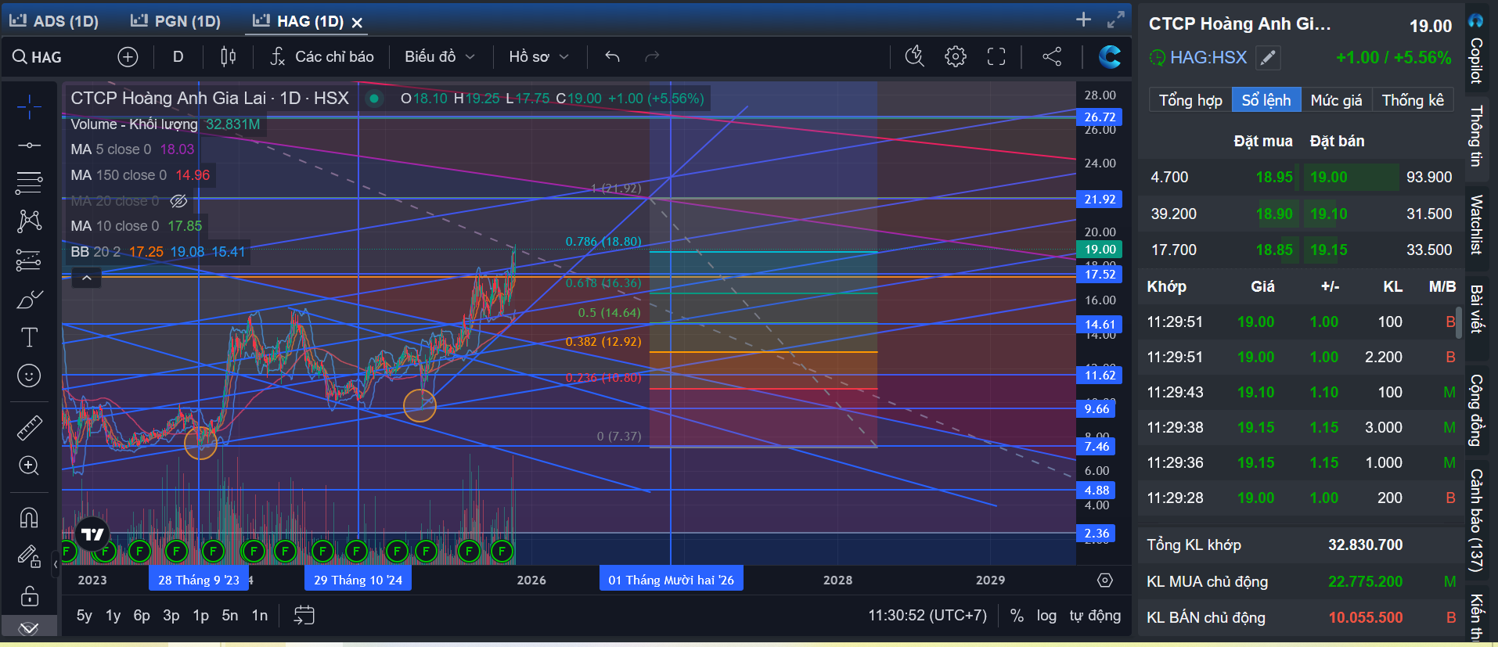Viewport: 1498px width, 647px height.
Task: Open the go-to-date calendar icon
Action: [304, 616]
